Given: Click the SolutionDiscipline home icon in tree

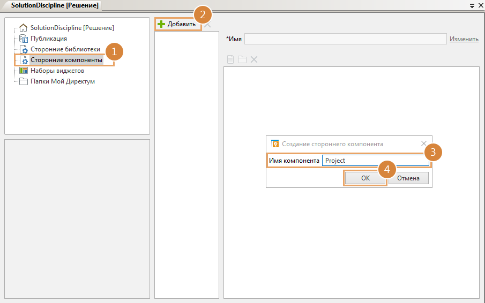Looking at the screenshot, I should click(24, 28).
